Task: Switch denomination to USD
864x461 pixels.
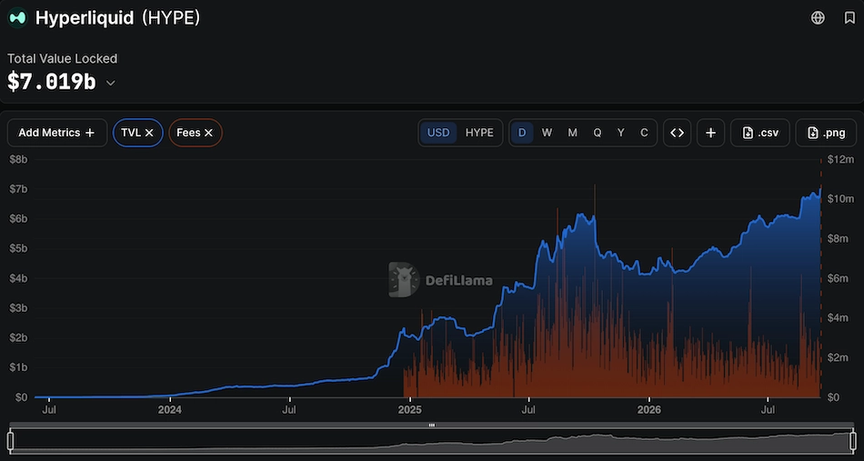Action: [x=438, y=133]
